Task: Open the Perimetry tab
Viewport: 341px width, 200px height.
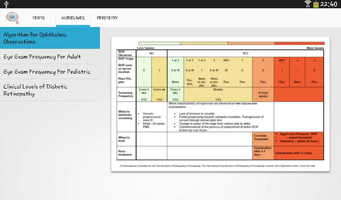Action: 107,18
